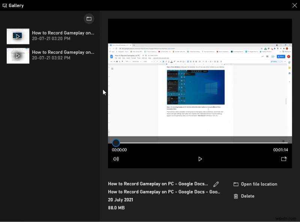Screen dimensions: 300x222
Task: Click the cast-to-device icon below video
Action: pyautogui.click(x=284, y=159)
